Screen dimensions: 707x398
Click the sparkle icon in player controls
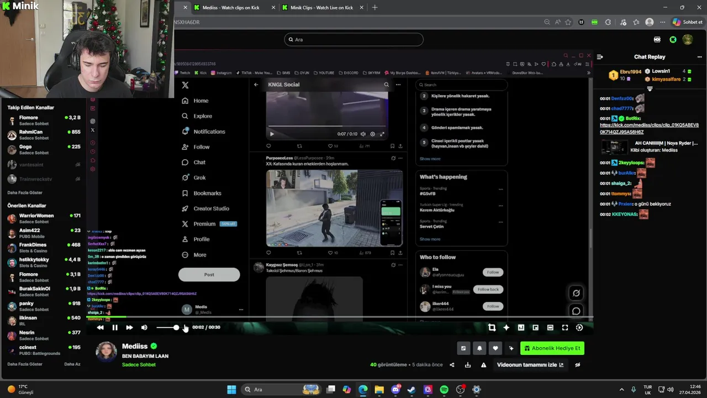pyautogui.click(x=506, y=327)
